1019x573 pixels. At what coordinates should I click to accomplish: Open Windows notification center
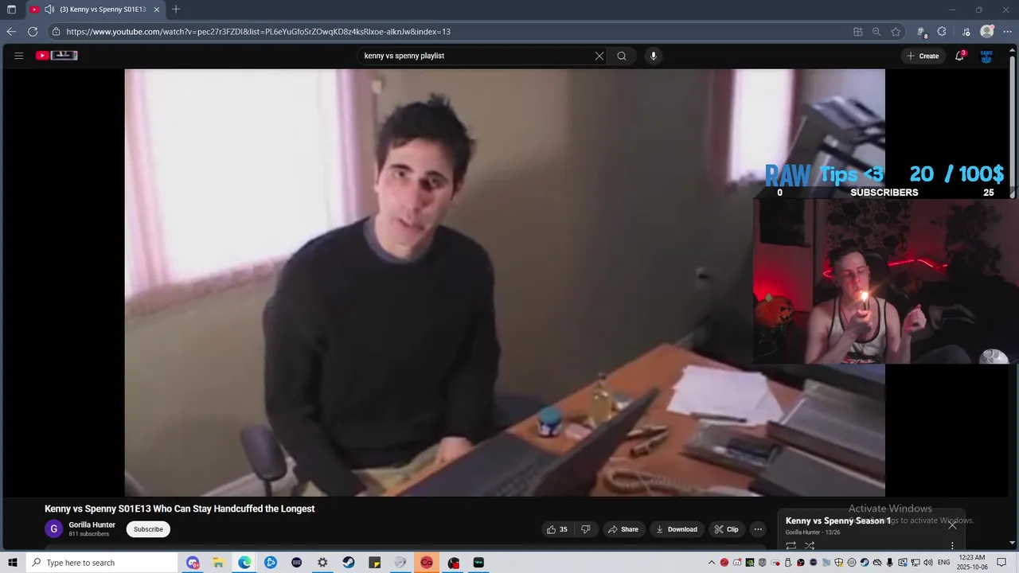(x=1001, y=563)
